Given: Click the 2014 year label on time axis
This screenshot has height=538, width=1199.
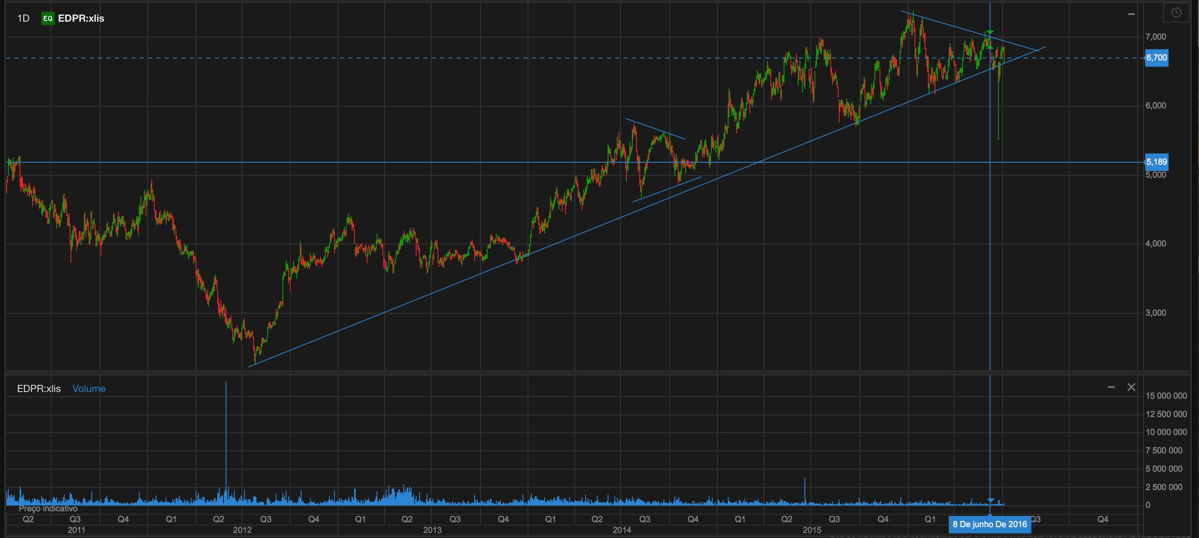Looking at the screenshot, I should point(621,530).
